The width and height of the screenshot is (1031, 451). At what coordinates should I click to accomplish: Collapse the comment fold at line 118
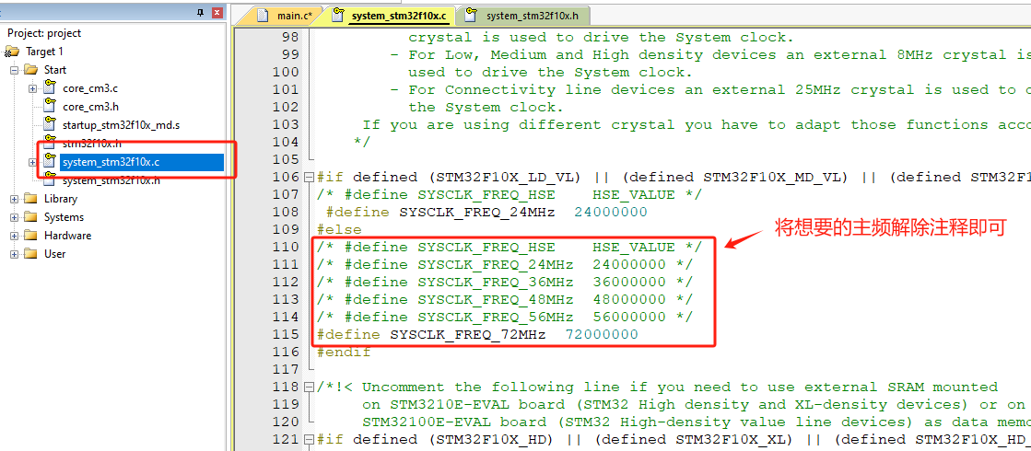click(310, 387)
